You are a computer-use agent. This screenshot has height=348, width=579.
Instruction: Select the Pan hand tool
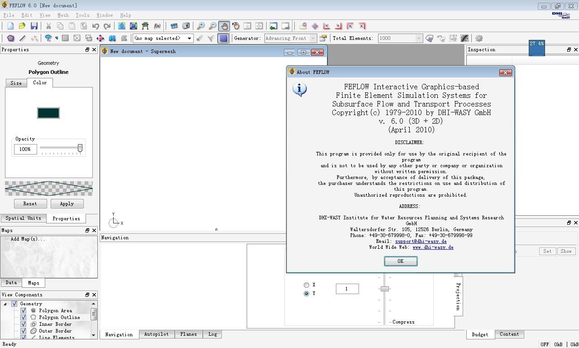click(224, 26)
